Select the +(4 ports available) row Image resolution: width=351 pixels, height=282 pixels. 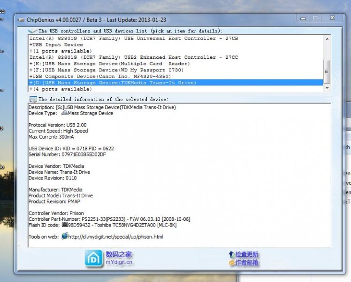click(x=175, y=89)
